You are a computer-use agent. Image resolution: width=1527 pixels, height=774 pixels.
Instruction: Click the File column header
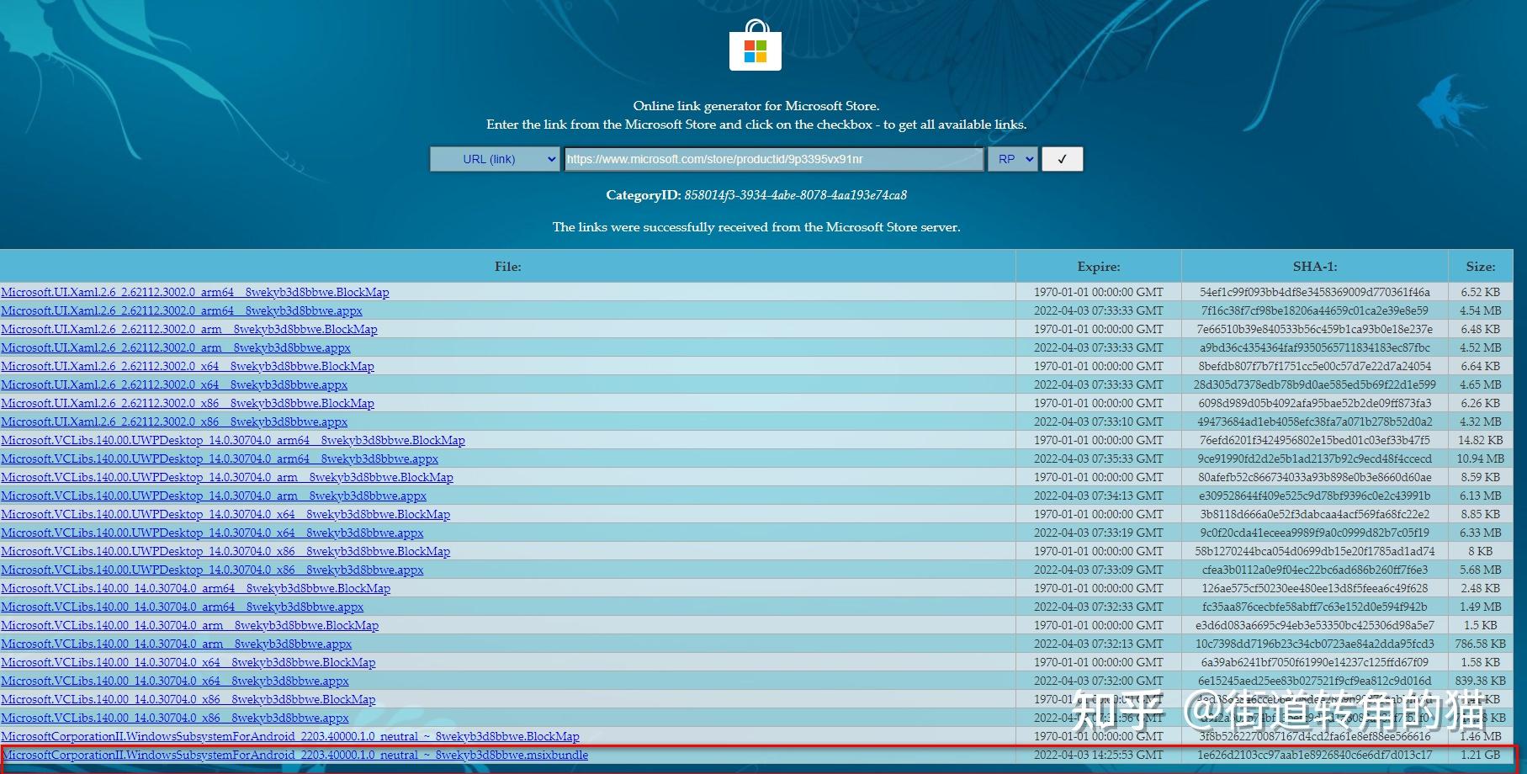coord(507,267)
